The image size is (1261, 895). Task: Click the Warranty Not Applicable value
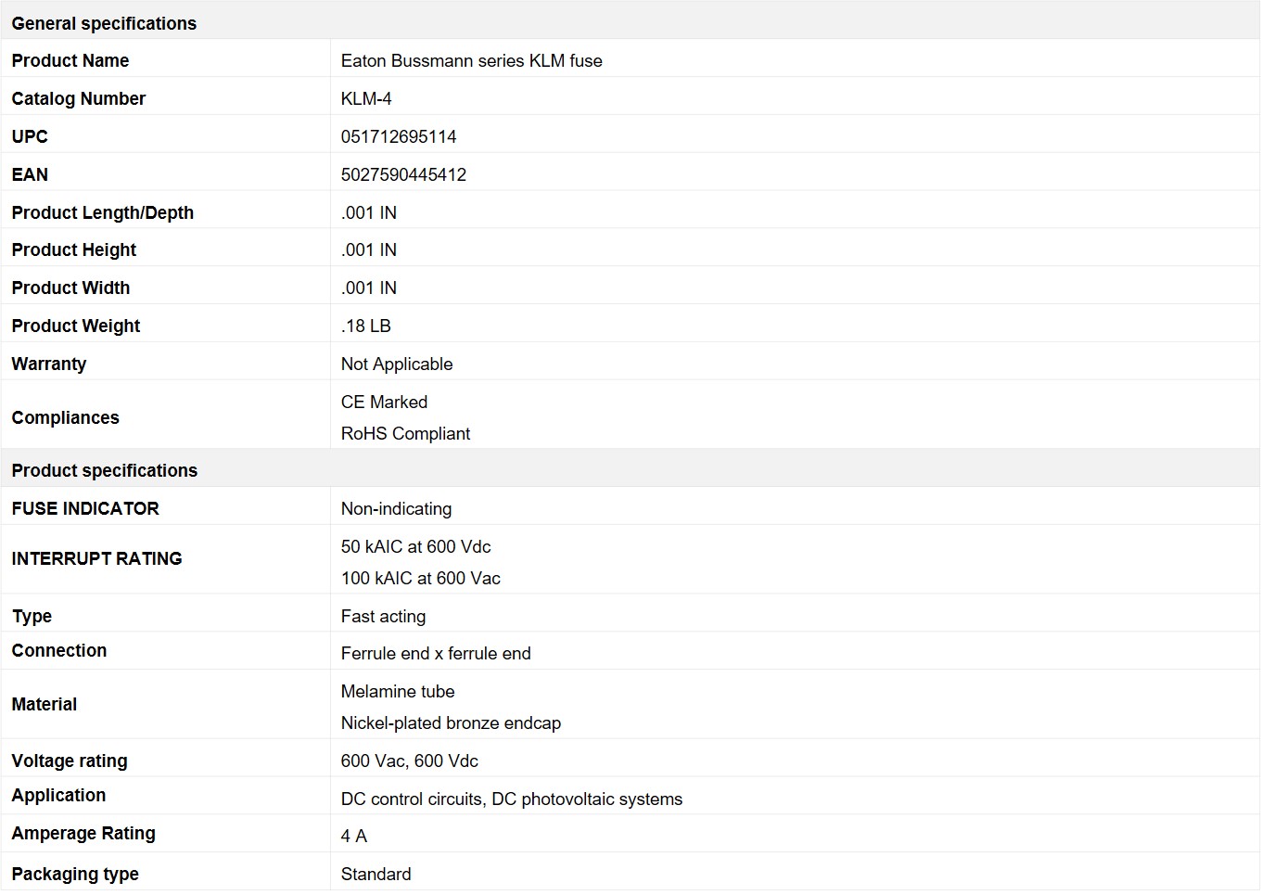[x=397, y=364]
